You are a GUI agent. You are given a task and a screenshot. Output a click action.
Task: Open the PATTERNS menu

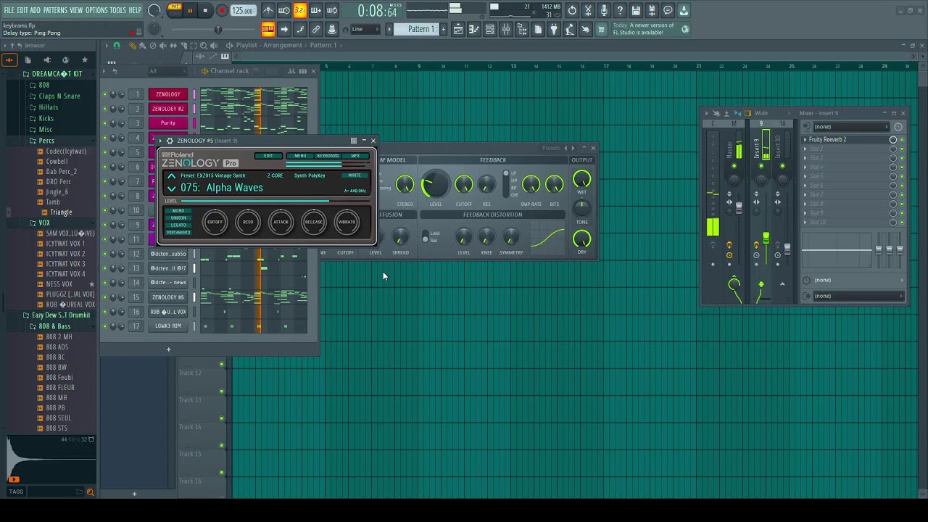(55, 10)
